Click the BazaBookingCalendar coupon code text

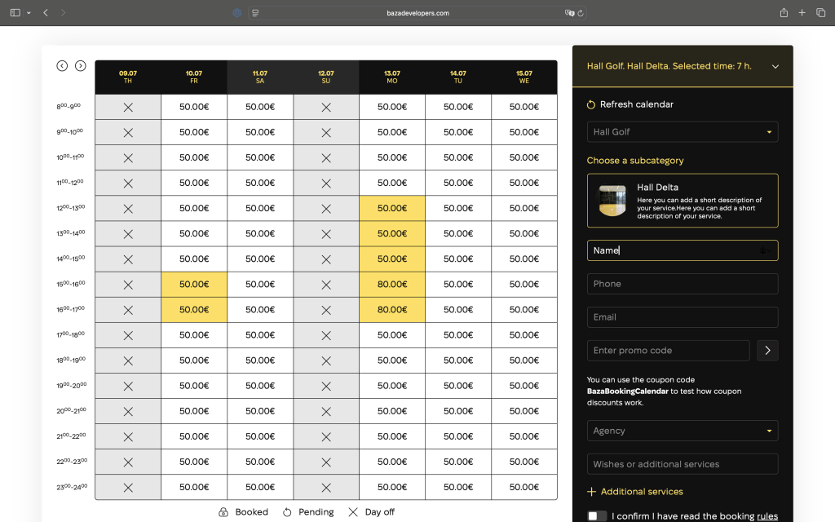click(x=627, y=391)
